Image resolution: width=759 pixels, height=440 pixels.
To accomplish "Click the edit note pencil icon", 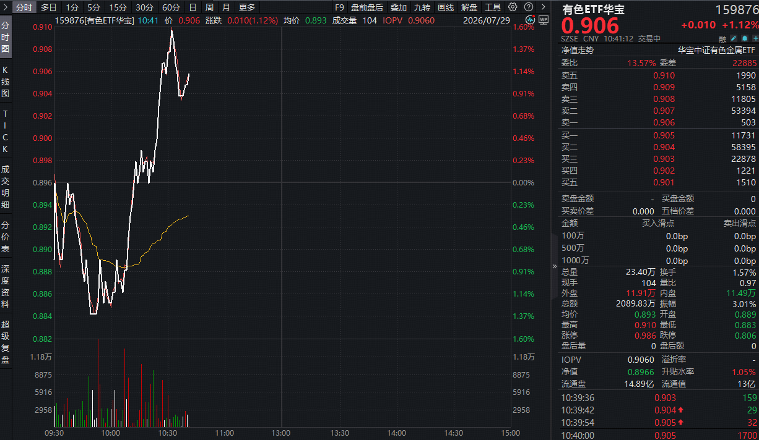I will [x=734, y=38].
